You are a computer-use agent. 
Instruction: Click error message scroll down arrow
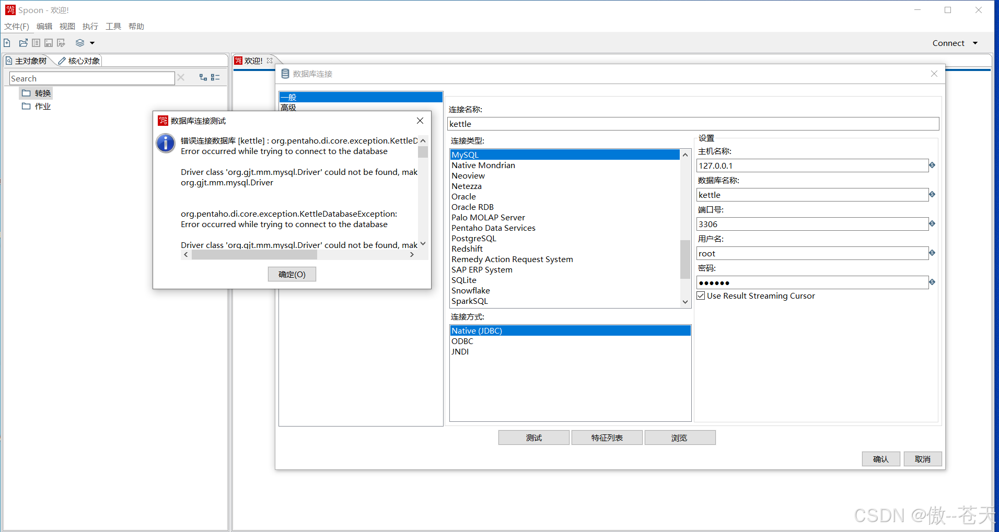click(x=423, y=244)
